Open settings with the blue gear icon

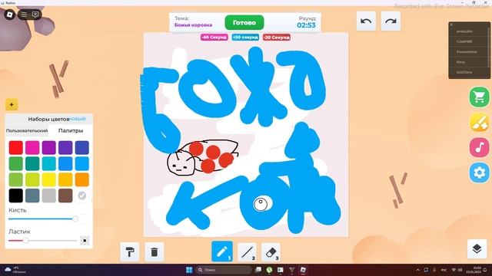[x=479, y=172]
